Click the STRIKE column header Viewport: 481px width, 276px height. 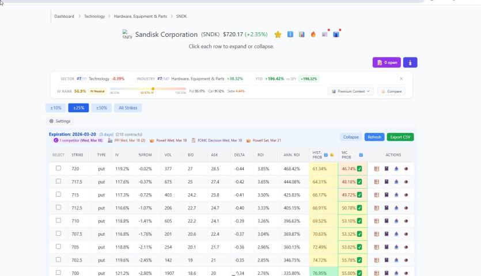77,155
